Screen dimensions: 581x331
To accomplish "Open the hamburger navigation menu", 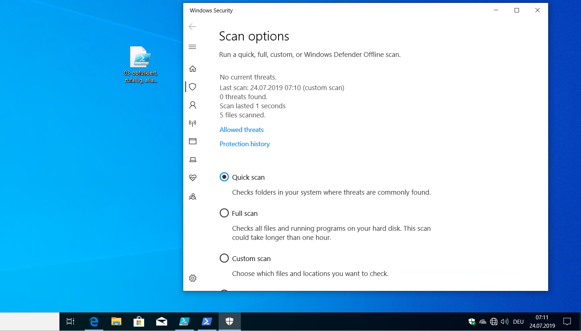I will tap(192, 47).
